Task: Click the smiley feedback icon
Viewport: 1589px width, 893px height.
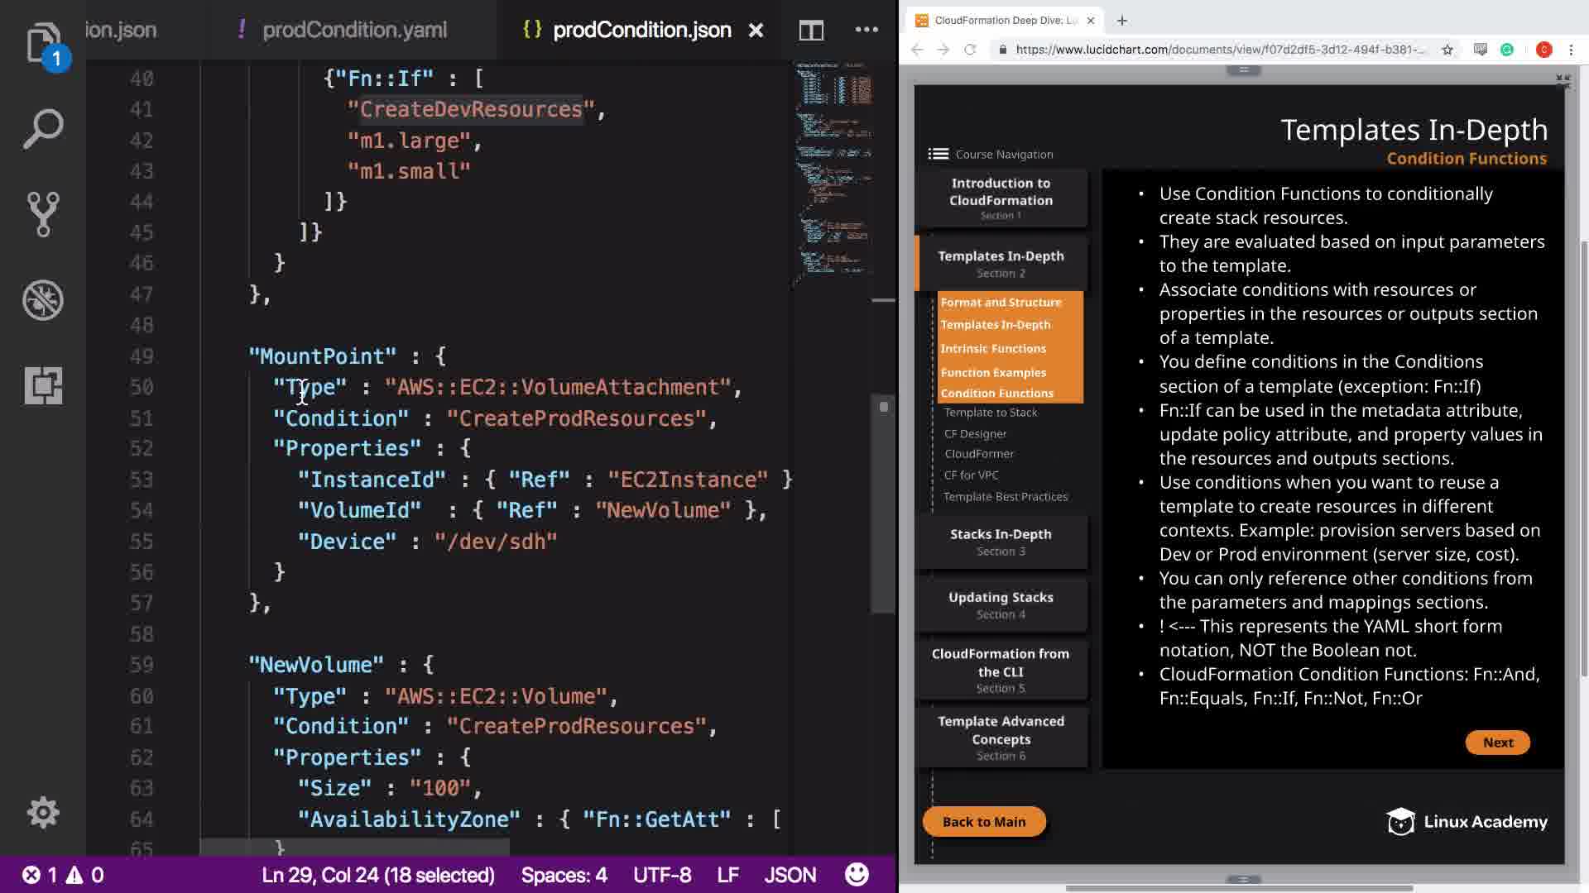Action: [857, 875]
